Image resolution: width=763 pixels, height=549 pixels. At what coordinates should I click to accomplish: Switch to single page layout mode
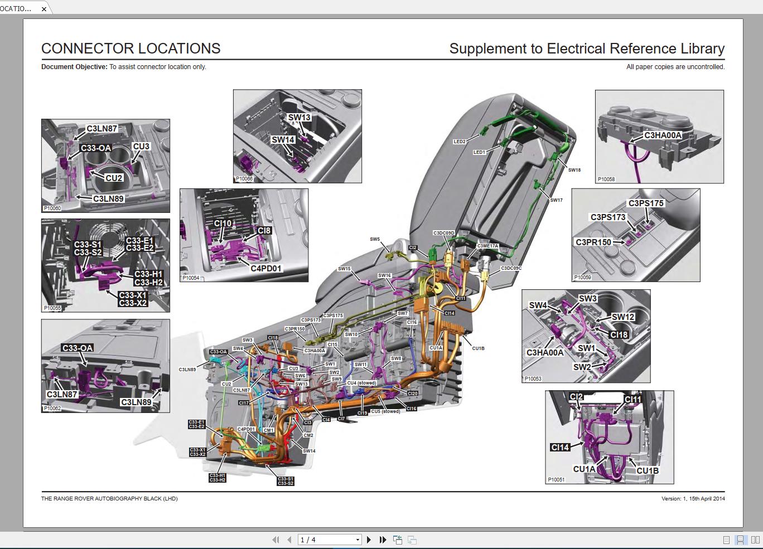click(726, 540)
